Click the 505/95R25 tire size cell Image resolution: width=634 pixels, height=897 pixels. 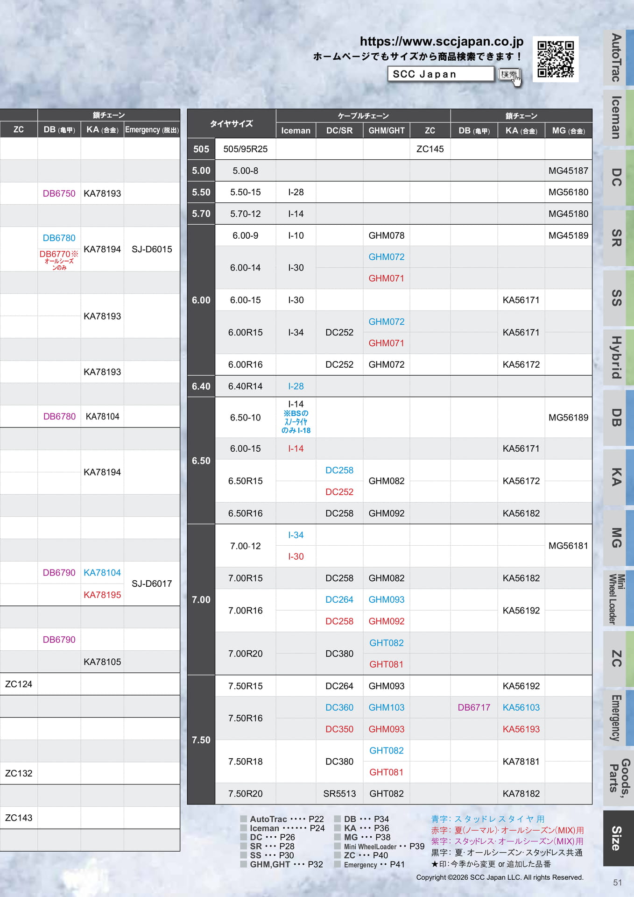point(246,149)
